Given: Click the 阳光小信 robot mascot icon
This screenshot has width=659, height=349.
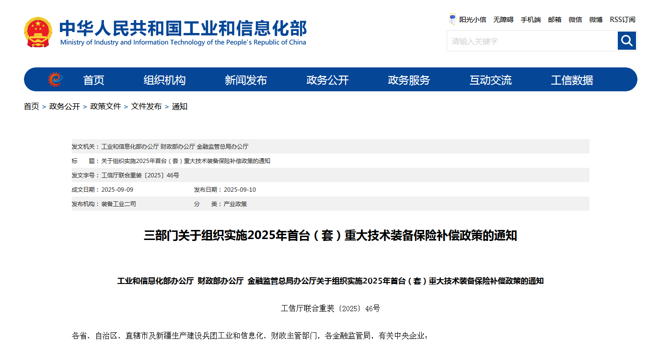Looking at the screenshot, I should 452,20.
